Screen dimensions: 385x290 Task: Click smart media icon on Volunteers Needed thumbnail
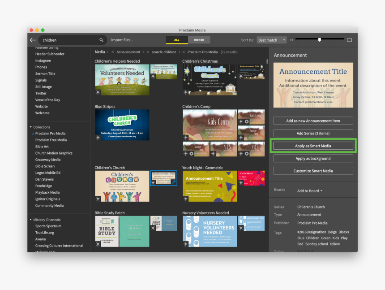98,92
